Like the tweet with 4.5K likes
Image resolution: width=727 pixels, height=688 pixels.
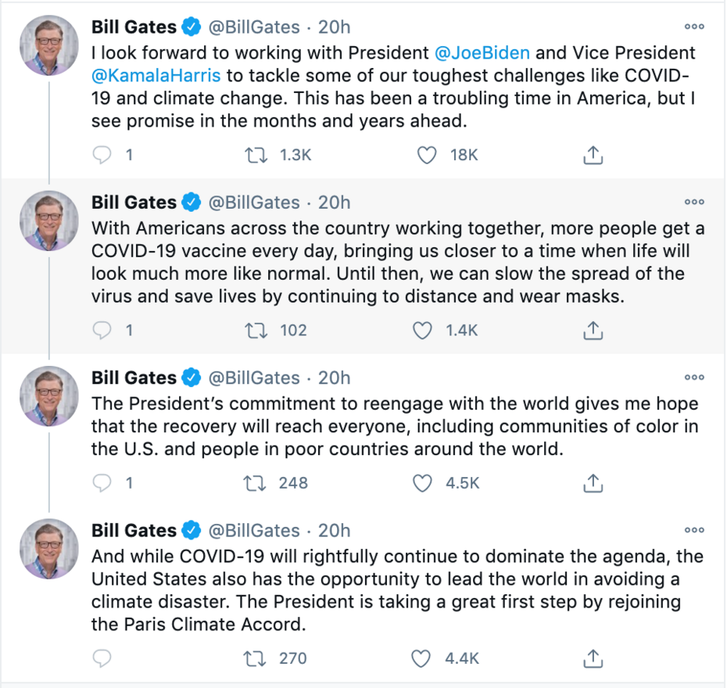(422, 483)
